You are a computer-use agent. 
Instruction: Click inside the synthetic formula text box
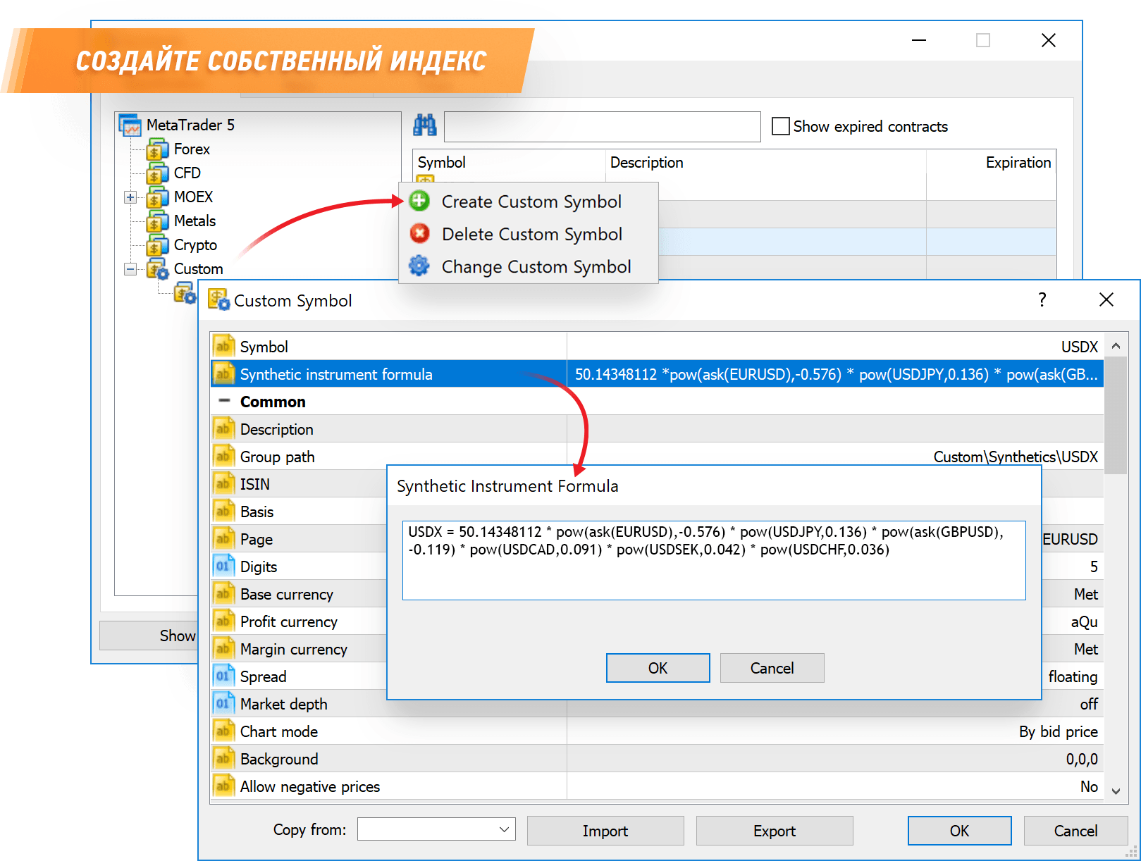click(x=713, y=571)
